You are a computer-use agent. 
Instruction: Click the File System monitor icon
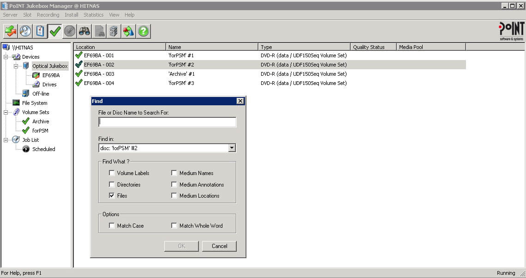click(16, 103)
